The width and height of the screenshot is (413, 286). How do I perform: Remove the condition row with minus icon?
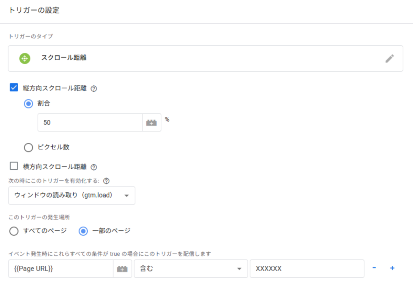[374, 268]
